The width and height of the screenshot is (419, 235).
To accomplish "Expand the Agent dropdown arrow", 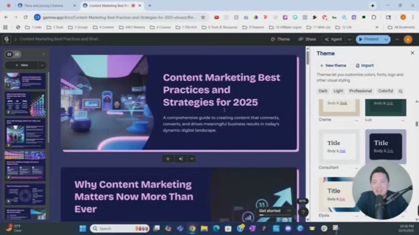I will pos(349,39).
